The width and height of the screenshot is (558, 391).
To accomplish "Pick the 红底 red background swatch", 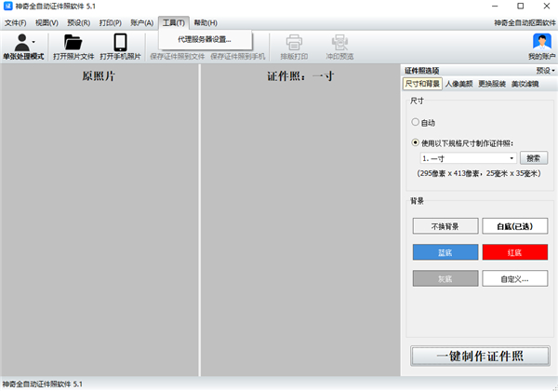I will point(514,252).
